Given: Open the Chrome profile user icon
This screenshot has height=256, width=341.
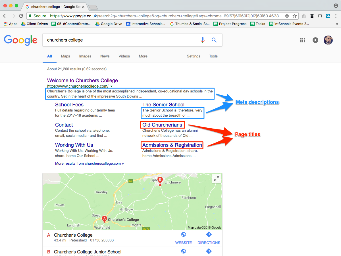Looking at the screenshot, I should [336, 6].
